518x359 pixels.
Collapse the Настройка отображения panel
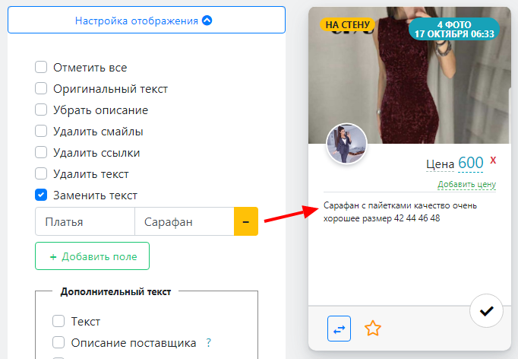146,20
